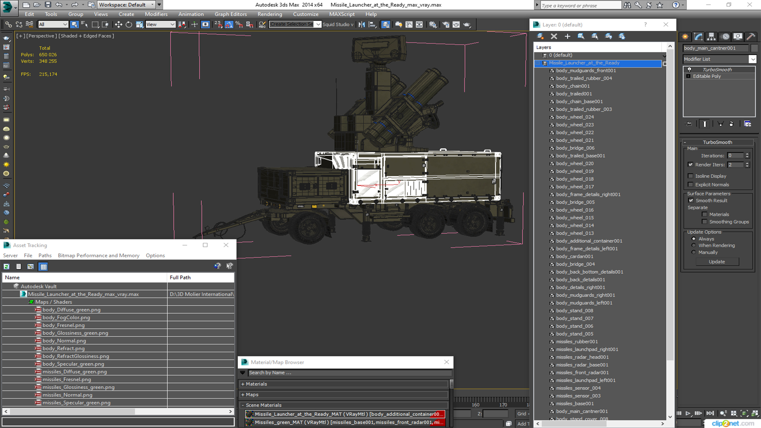The image size is (761, 428).
Task: Click the Undo arrow in quick access toolbar
Action: 58,5
